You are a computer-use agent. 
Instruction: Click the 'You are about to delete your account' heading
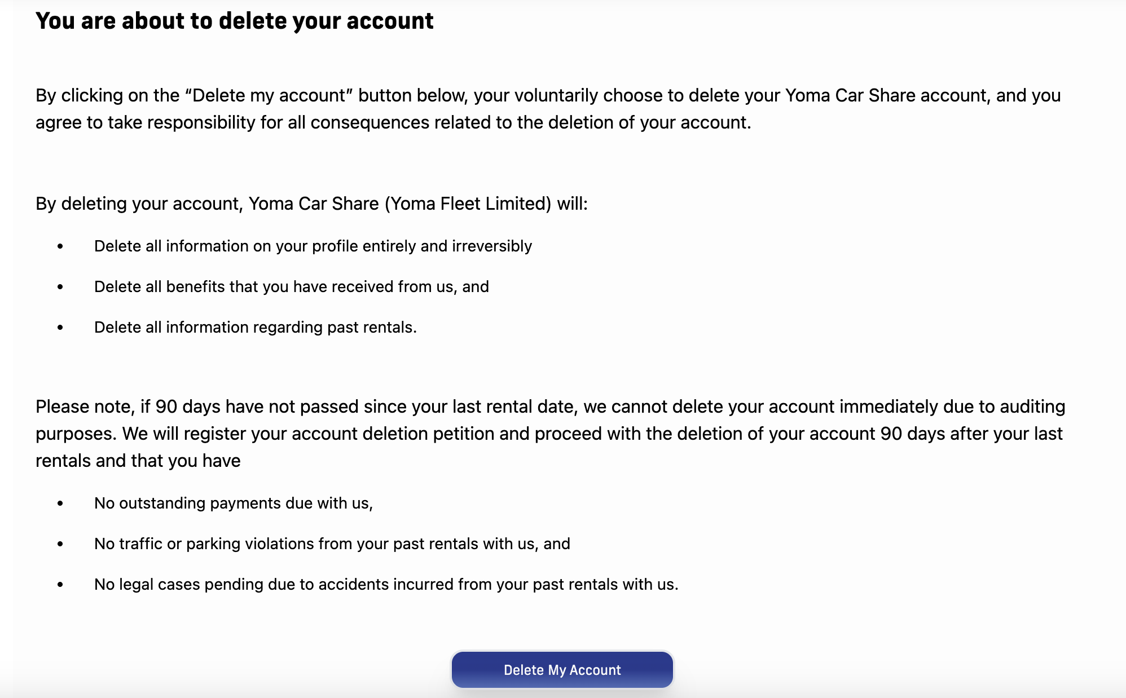coord(234,21)
